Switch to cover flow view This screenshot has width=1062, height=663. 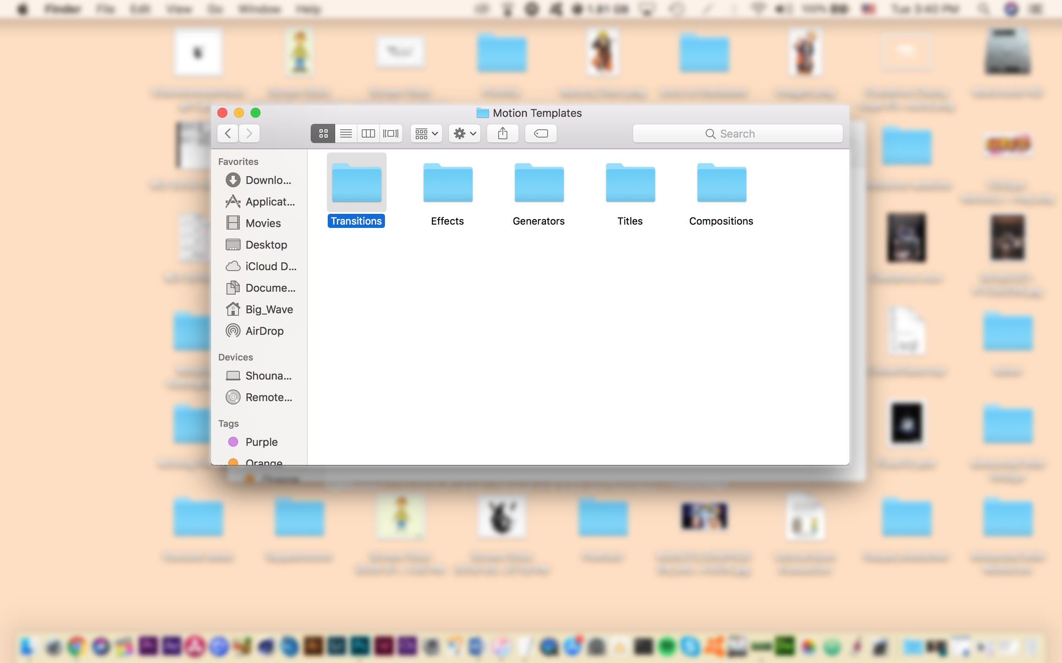tap(391, 133)
